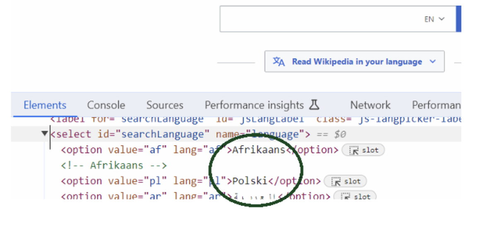
Task: Open the EN language selector dropdown
Action: [x=435, y=19]
